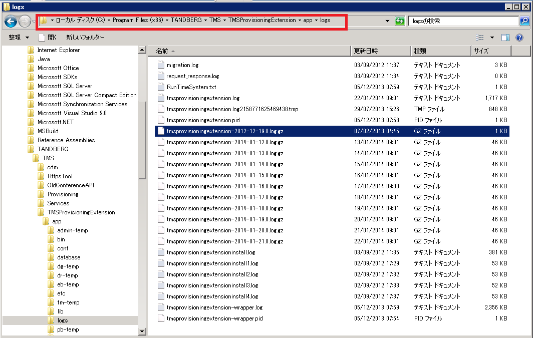Click TANDBERG in the address breadcrumb
This screenshot has width=533, height=338.
click(186, 20)
